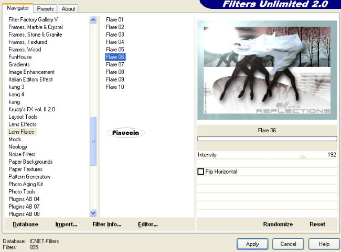
Task: Click the Randomize button
Action: pos(278,224)
